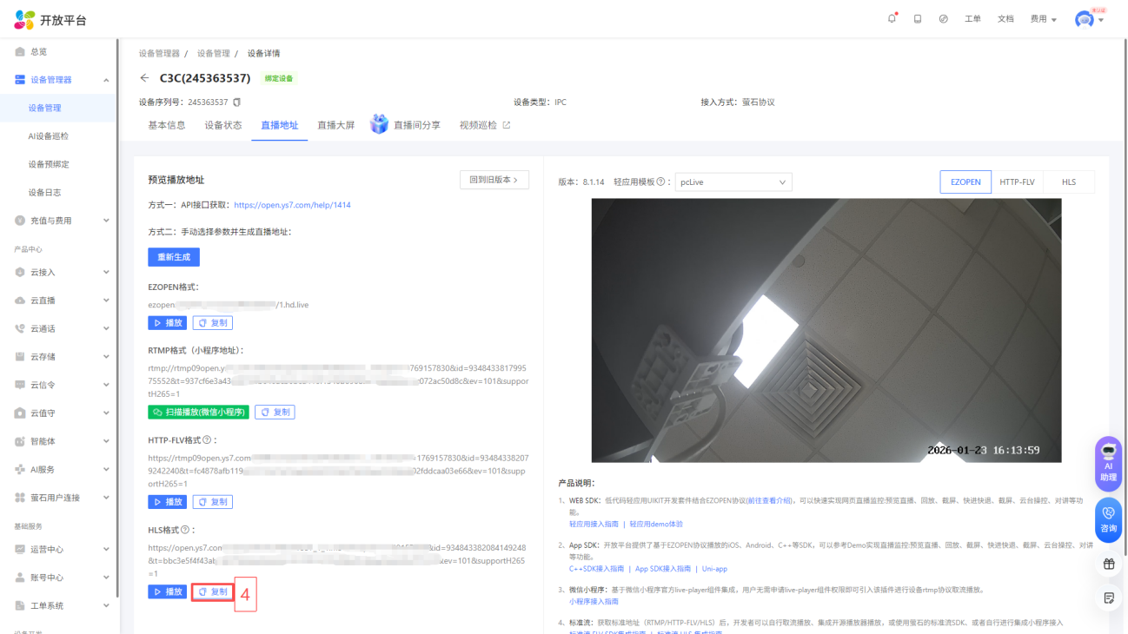Click the help icon next to 轻应用模板
1128x634 pixels.
662,182
